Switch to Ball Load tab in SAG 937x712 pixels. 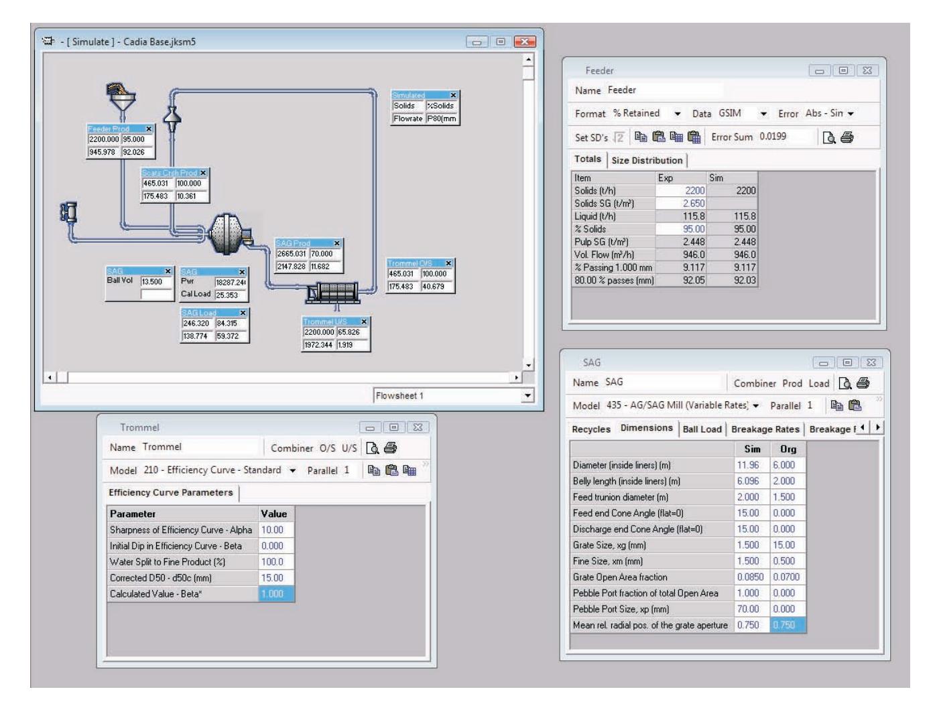(x=702, y=429)
